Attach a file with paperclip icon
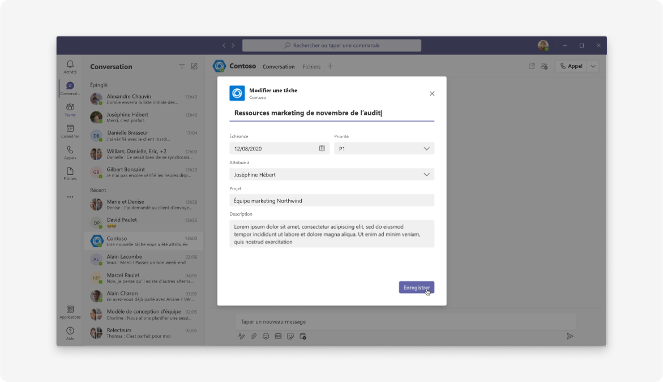Image resolution: width=663 pixels, height=382 pixels. tap(254, 336)
